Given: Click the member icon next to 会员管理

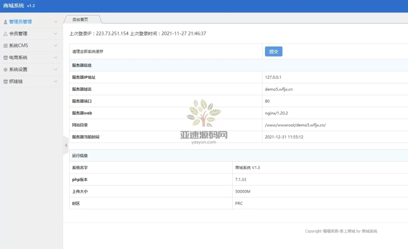Looking at the screenshot, I should tap(5, 33).
